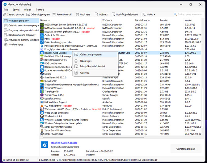Viewport: 207px width, 163px height.
Task: Click the trash icon beside Usuń wpis in context menu
Action: (76, 61)
